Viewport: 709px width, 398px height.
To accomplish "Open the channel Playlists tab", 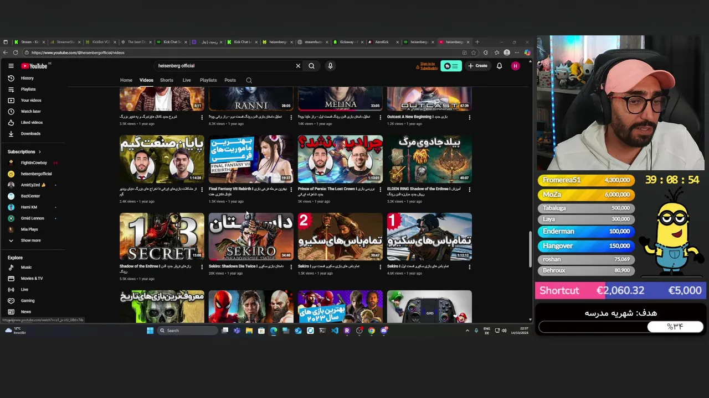I will 208,80.
